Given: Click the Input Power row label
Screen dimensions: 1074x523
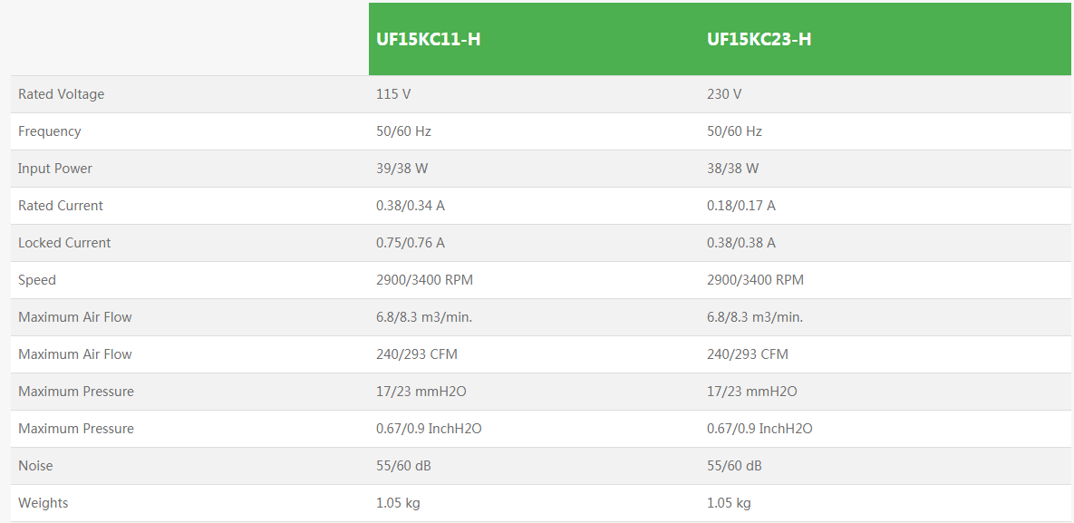Looking at the screenshot, I should pos(55,169).
